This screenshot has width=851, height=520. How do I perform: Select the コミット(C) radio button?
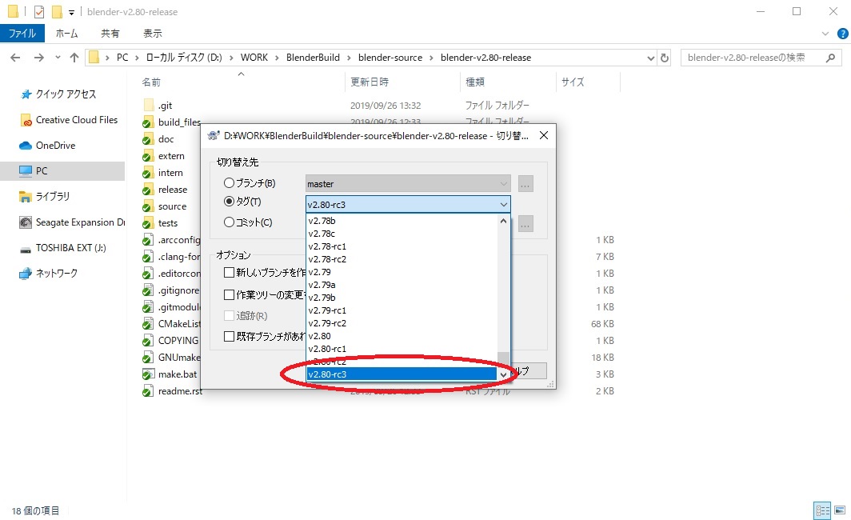click(x=229, y=222)
